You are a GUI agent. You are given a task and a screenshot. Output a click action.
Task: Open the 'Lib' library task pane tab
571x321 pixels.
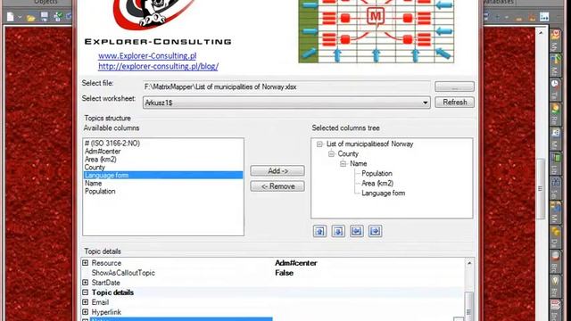pos(555,164)
